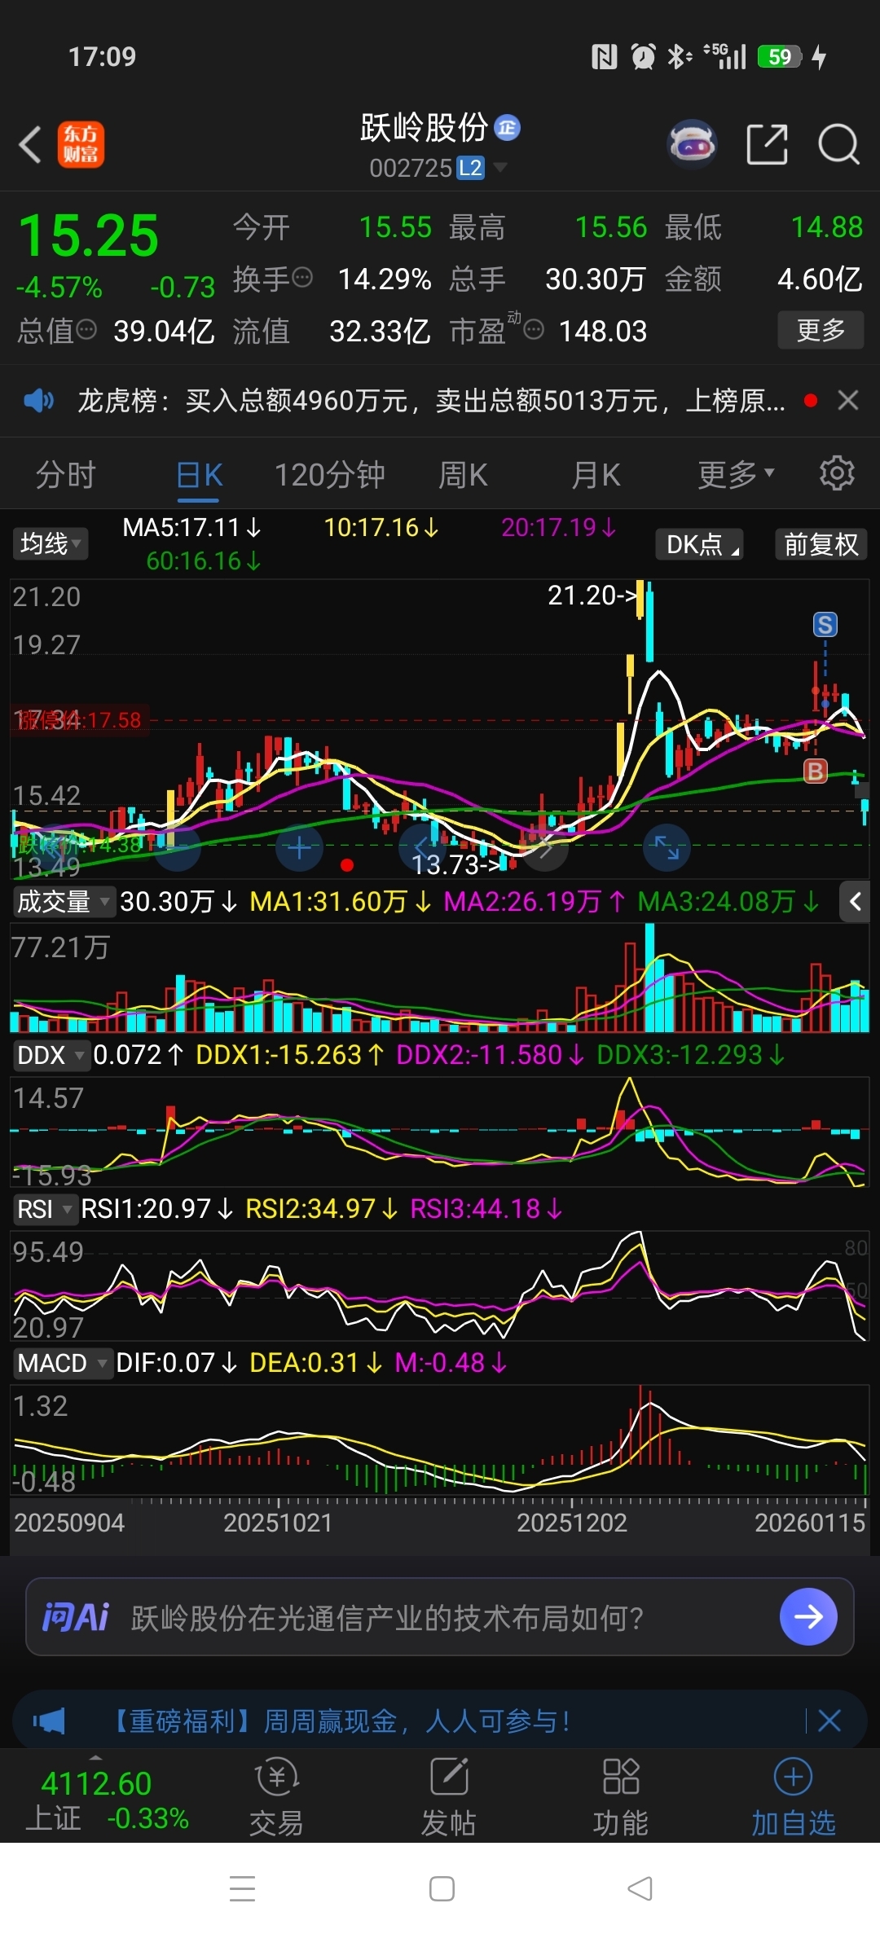This screenshot has width=880, height=1934.
Task: Open MACD indicator dropdown
Action: tap(62, 1363)
